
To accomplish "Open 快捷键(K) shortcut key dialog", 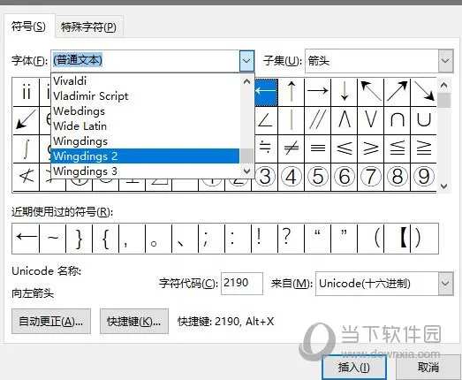I will click(134, 322).
